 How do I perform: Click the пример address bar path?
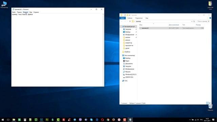(x=138, y=21)
